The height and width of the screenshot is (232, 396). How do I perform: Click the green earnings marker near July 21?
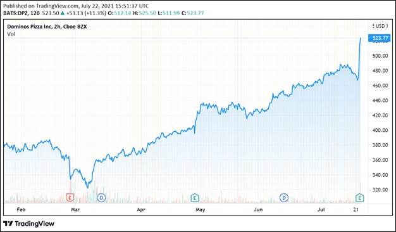[360, 198]
